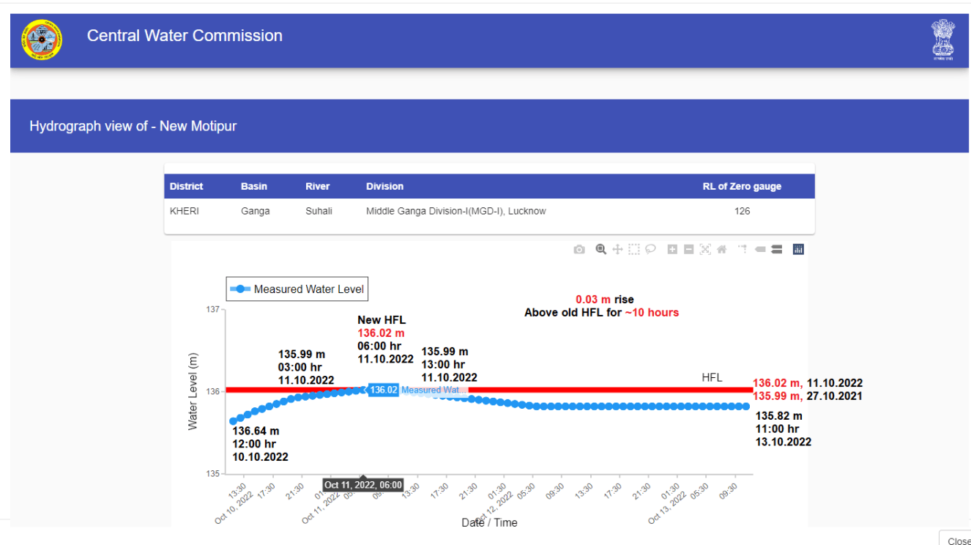971x545 pixels.
Task: Activate the Pan tool for the hydrograph
Action: click(617, 249)
